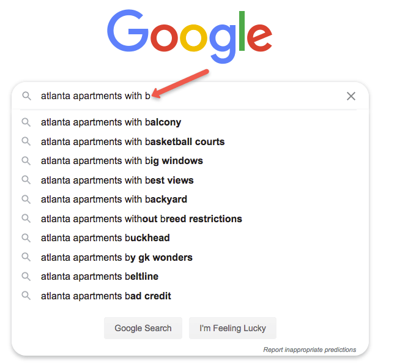
Task: Click magnifier icon beside big windows suggestion
Action: tap(26, 160)
